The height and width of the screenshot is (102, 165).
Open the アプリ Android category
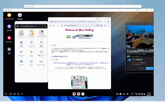click(x=31, y=53)
